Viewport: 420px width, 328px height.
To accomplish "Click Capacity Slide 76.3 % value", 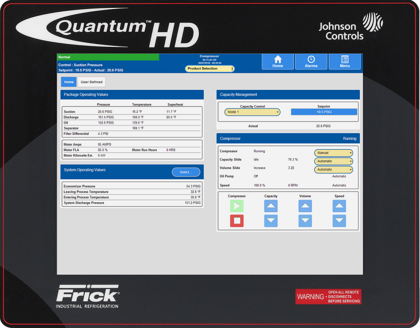I will coord(293,159).
